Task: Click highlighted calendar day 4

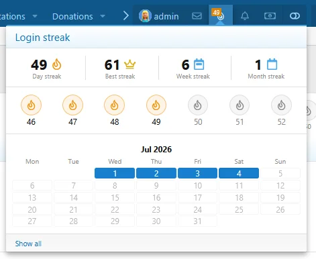Action: (239, 173)
